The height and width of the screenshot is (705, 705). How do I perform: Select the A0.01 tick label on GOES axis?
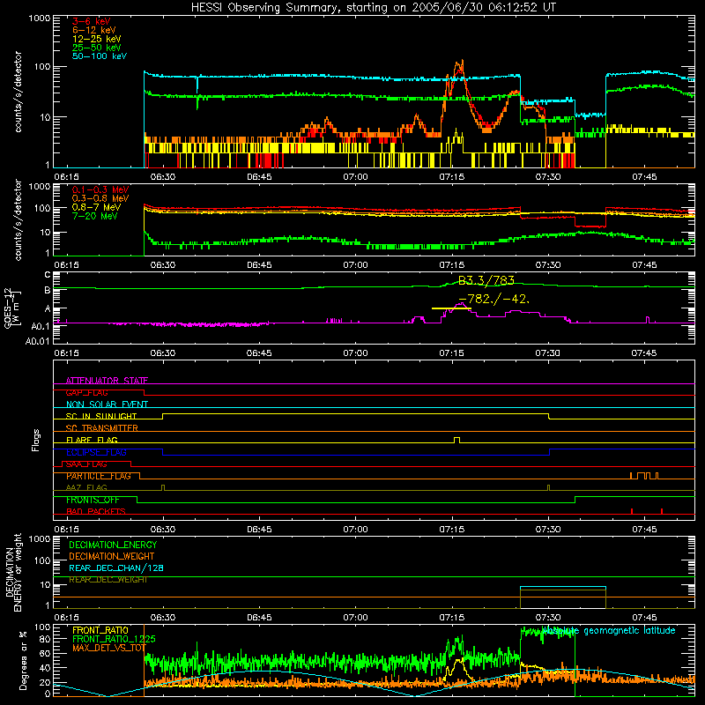[37, 341]
